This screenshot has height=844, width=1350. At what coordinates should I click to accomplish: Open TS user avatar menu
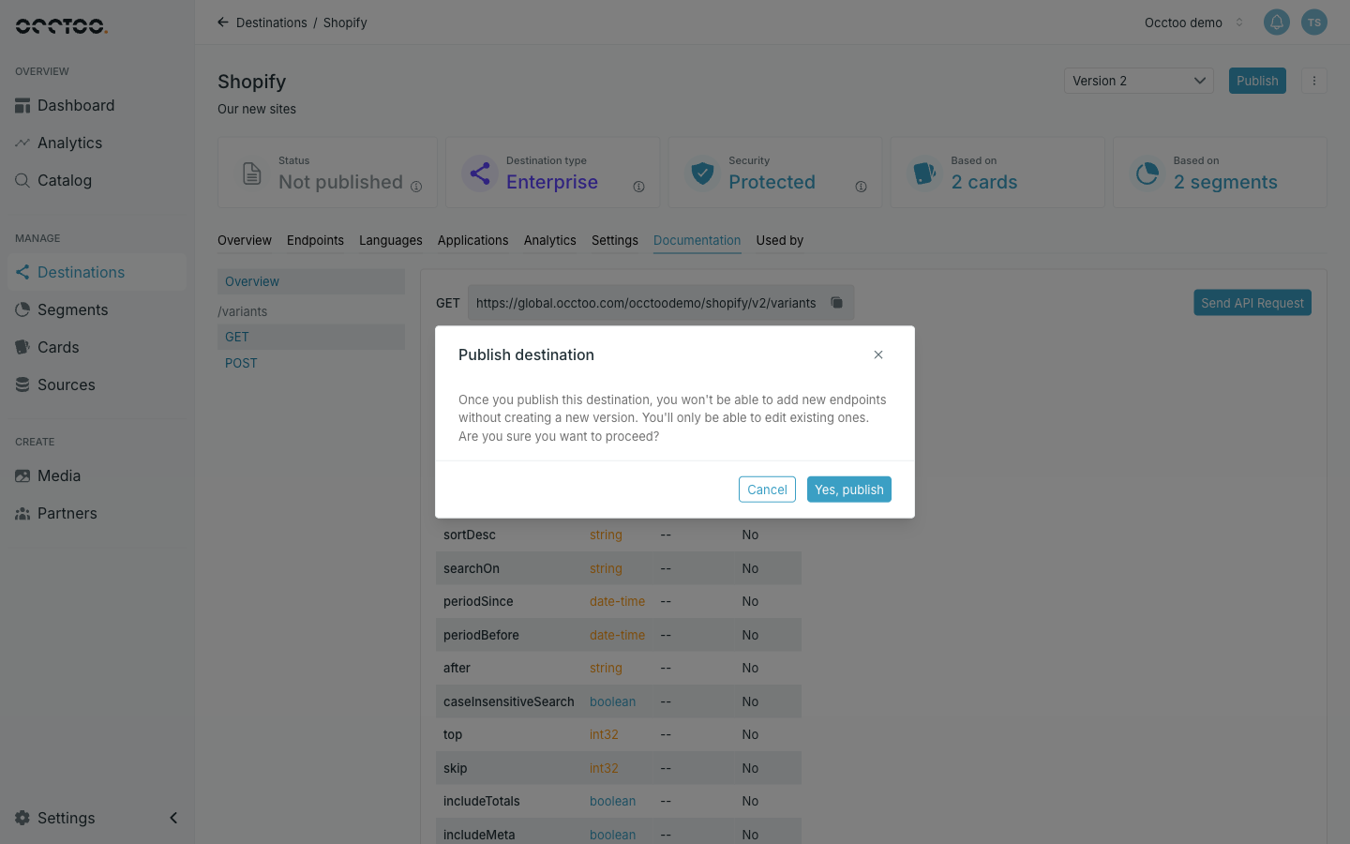click(x=1314, y=23)
